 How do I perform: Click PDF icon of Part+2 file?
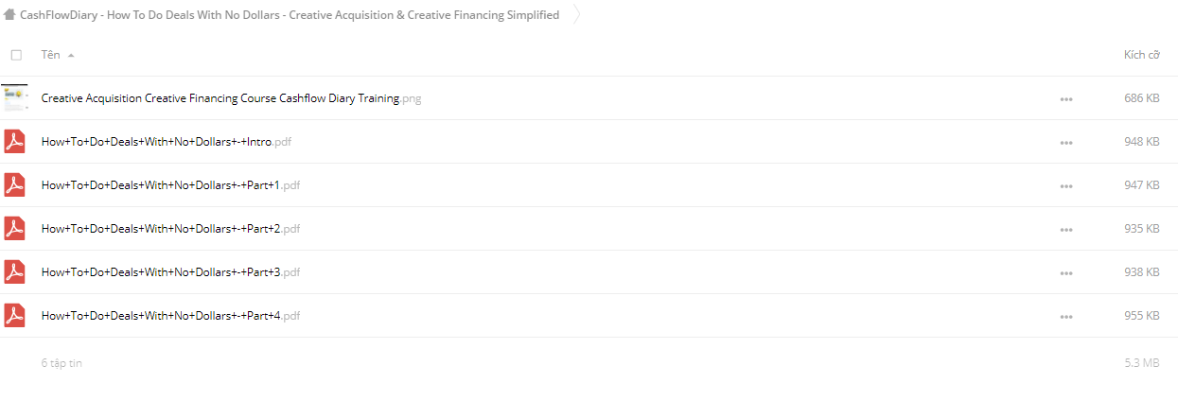tap(14, 229)
